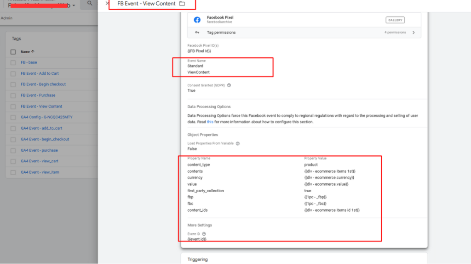Open the GA4 Event - view_cart tag
The height and width of the screenshot is (264, 471).
pyautogui.click(x=40, y=161)
